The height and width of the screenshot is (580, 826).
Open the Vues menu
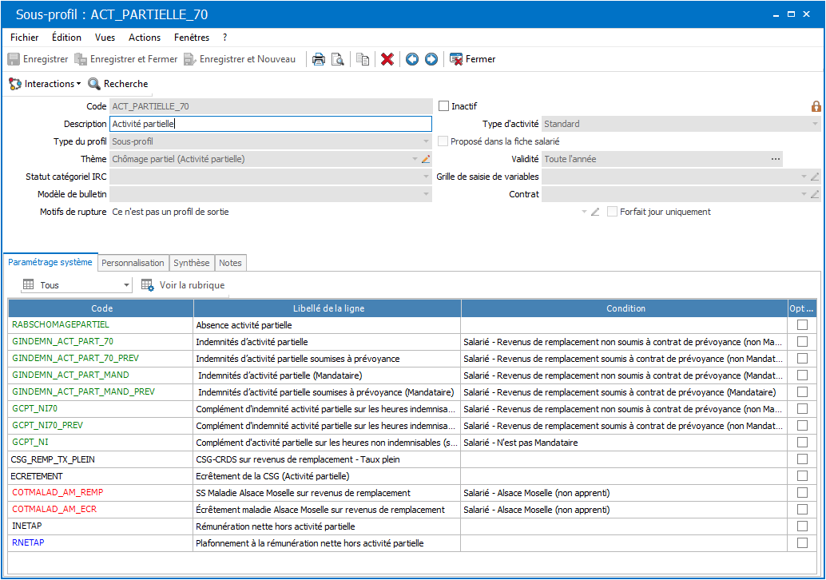(x=105, y=38)
